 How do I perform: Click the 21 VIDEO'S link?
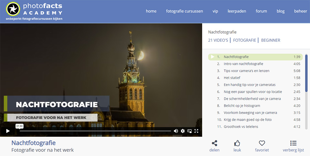tap(218, 40)
